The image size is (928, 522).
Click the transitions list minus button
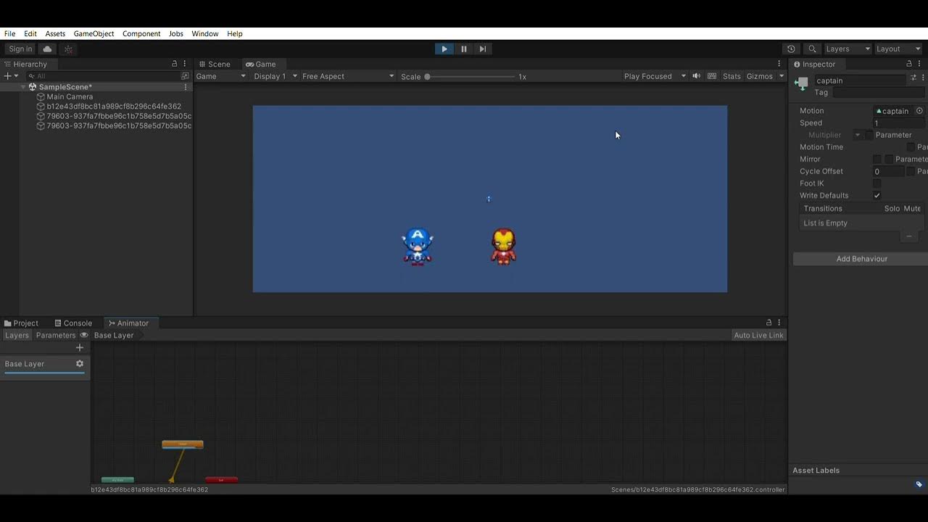(908, 236)
